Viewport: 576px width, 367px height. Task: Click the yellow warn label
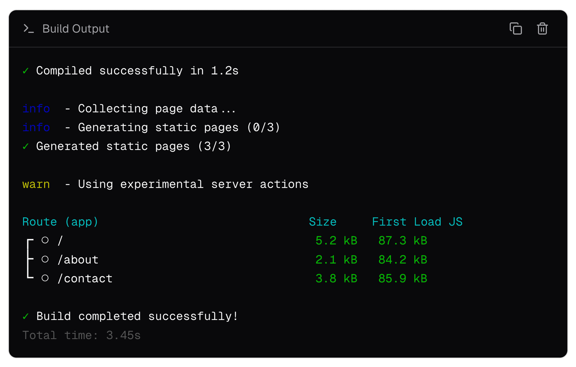tap(36, 184)
